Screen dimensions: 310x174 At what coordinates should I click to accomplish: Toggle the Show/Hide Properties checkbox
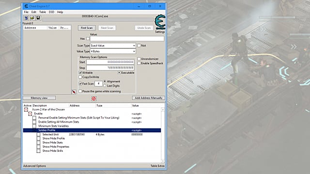click(x=38, y=147)
